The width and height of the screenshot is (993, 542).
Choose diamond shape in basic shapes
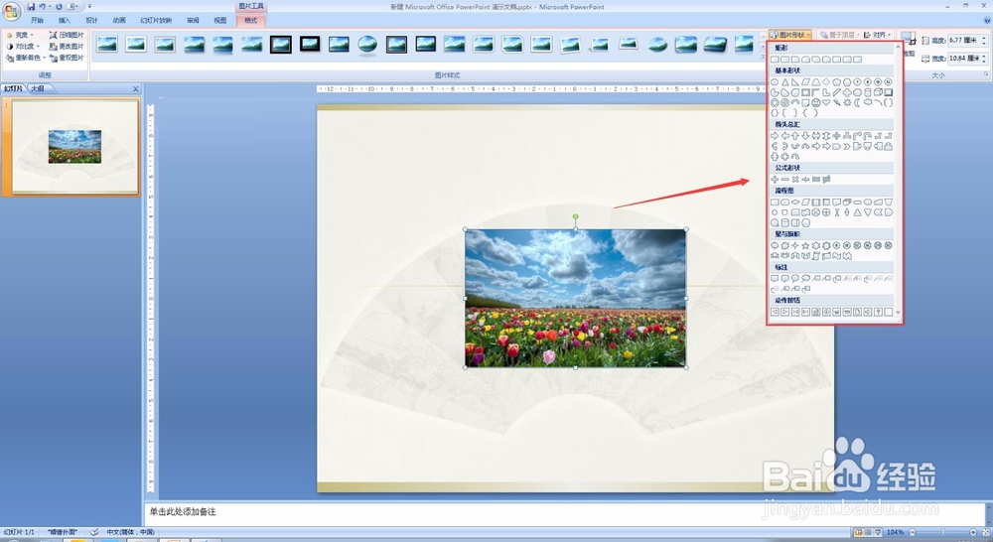point(826,82)
